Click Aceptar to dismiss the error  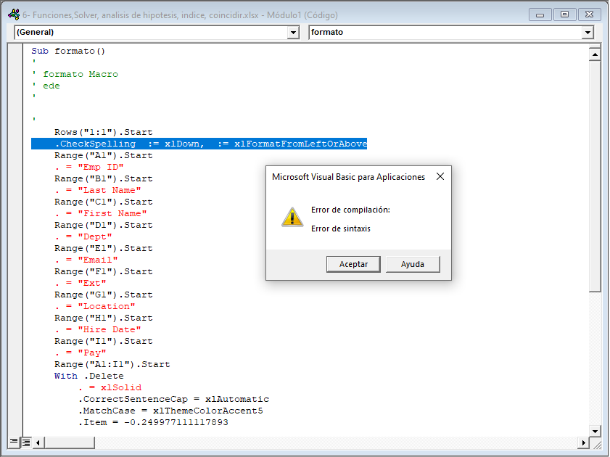pyautogui.click(x=353, y=264)
